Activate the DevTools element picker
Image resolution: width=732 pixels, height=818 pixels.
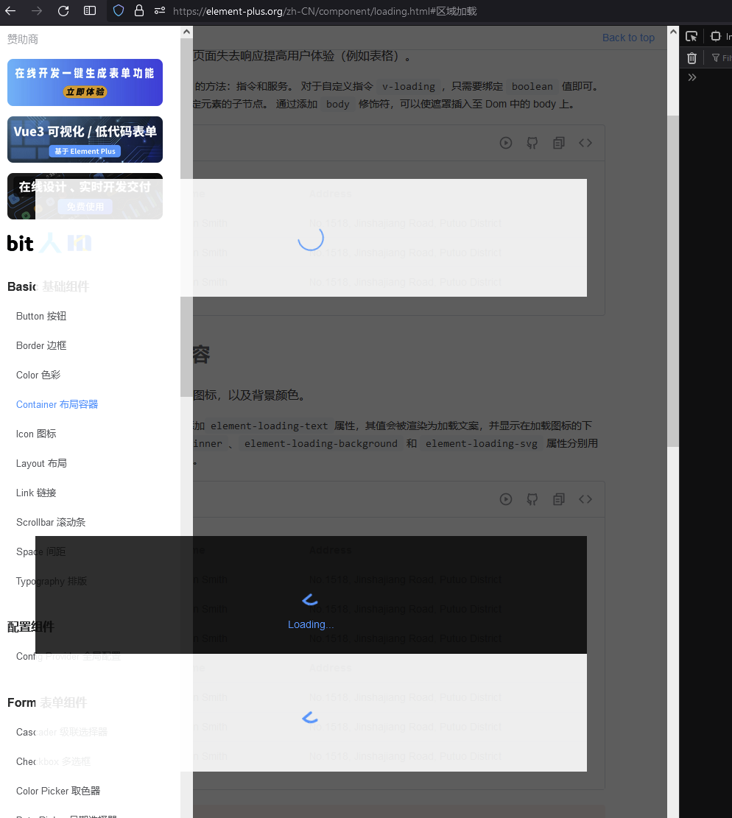point(691,35)
